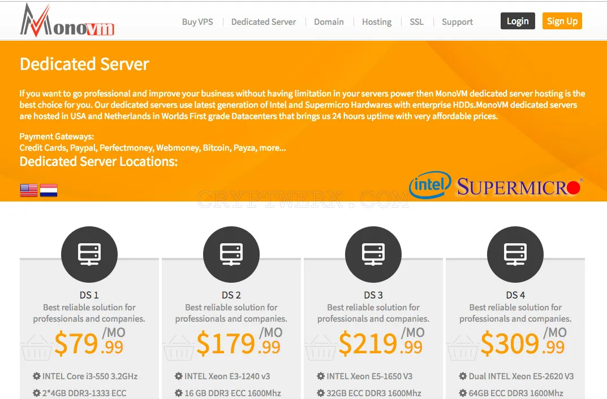
Task: Click the 2*4GB DDR3-1333 ECC text
Action: (x=84, y=393)
